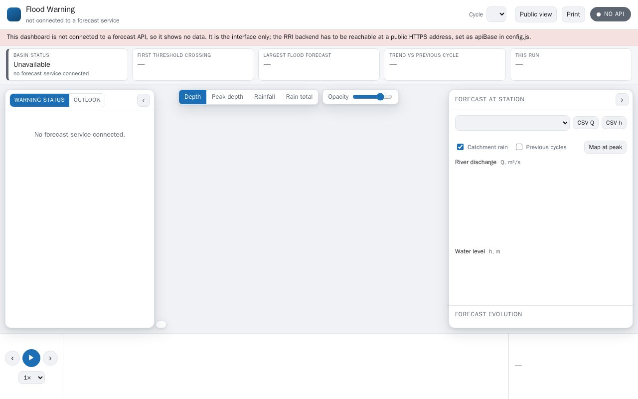This screenshot has width=638, height=399.
Task: Click the NO API status badge
Action: (611, 14)
